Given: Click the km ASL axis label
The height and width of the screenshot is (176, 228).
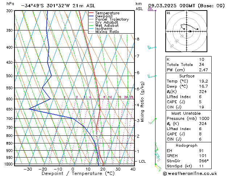Looking at the screenshot, I should [x=139, y=6].
